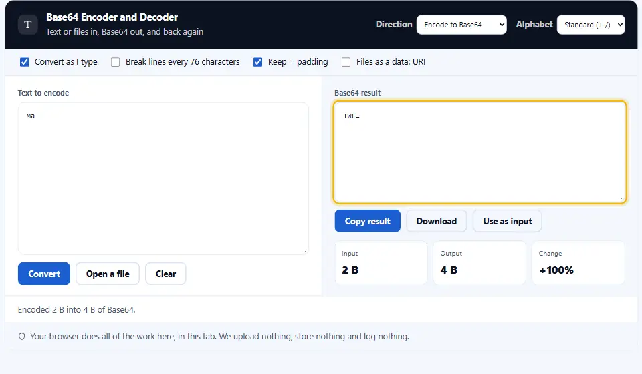The height and width of the screenshot is (374, 642).
Task: Click the text input area resize grip
Action: click(305, 251)
